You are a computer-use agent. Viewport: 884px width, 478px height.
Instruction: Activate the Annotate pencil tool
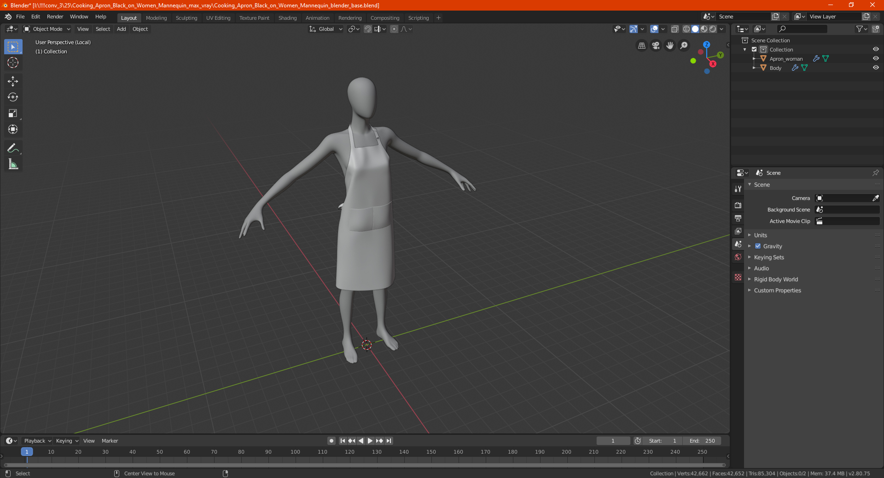13,148
